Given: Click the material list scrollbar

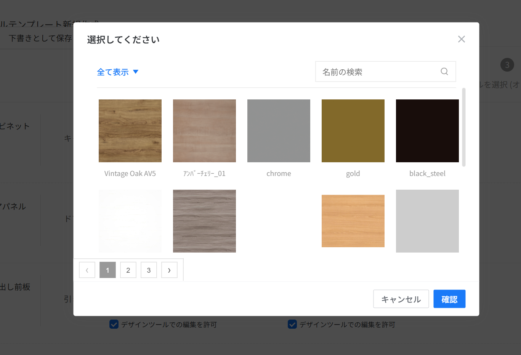Looking at the screenshot, I should point(463,127).
